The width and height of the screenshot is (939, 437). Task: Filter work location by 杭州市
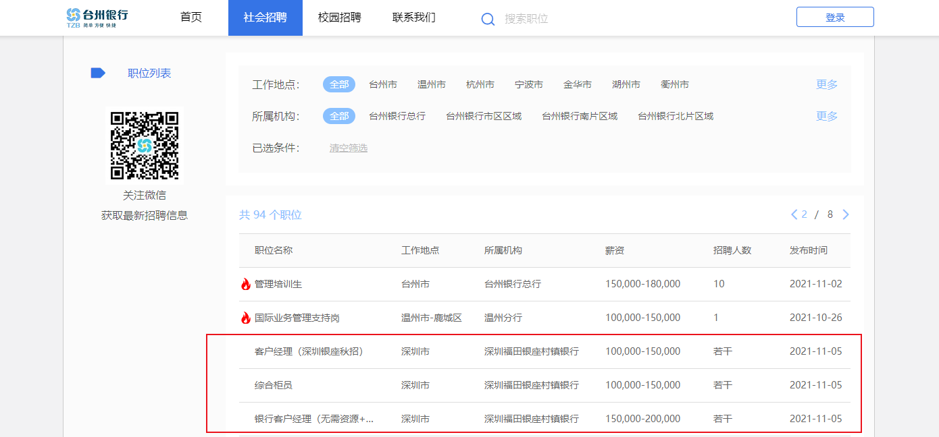pyautogui.click(x=480, y=84)
